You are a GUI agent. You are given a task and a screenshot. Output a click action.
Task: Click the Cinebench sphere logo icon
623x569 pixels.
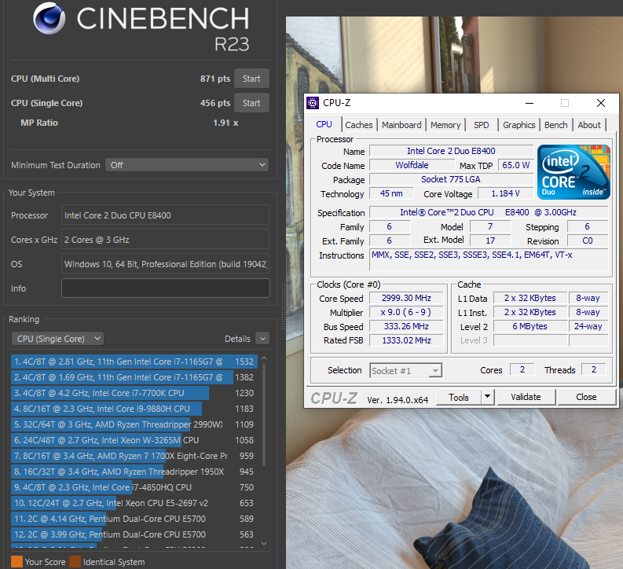coord(49,18)
